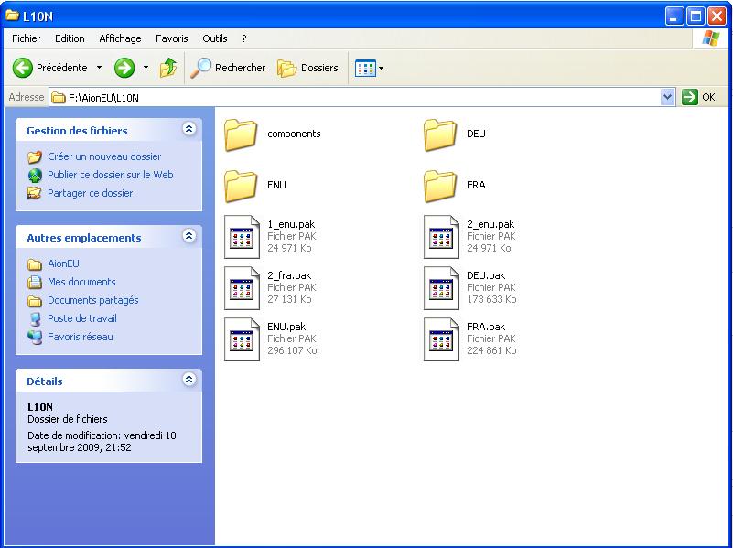Open Documents partagés link

pyautogui.click(x=93, y=300)
